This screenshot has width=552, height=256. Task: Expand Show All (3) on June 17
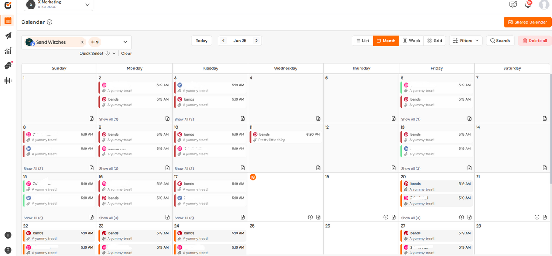pos(184,218)
